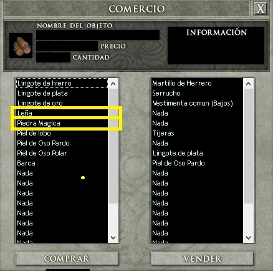Click the Cantidad quantity input field
This screenshot has height=271, width=273.
[53, 57]
